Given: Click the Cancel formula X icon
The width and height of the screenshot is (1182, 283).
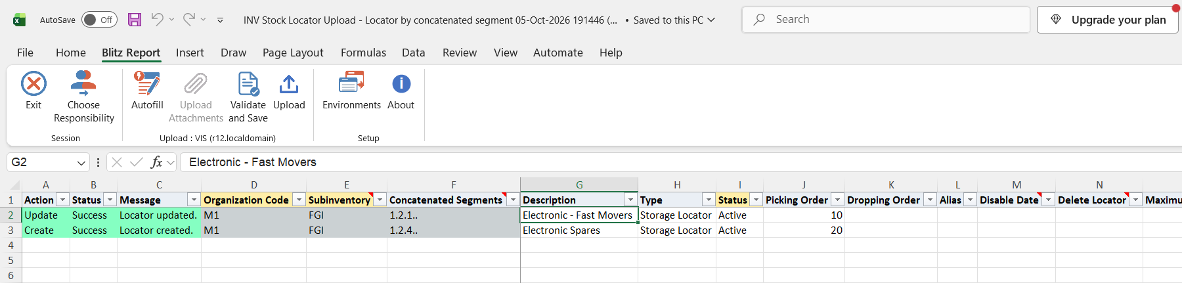Looking at the screenshot, I should point(117,162).
